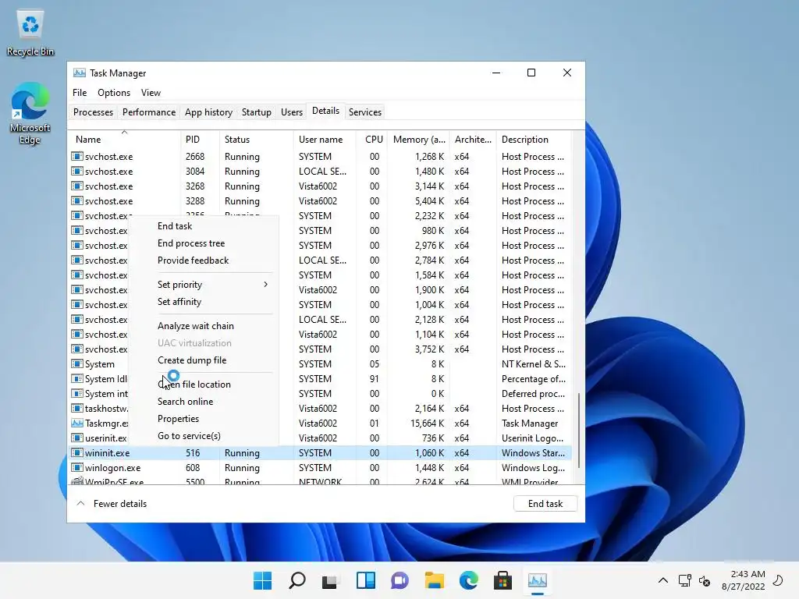Choose Set affinity
799x599 pixels.
coord(179,302)
